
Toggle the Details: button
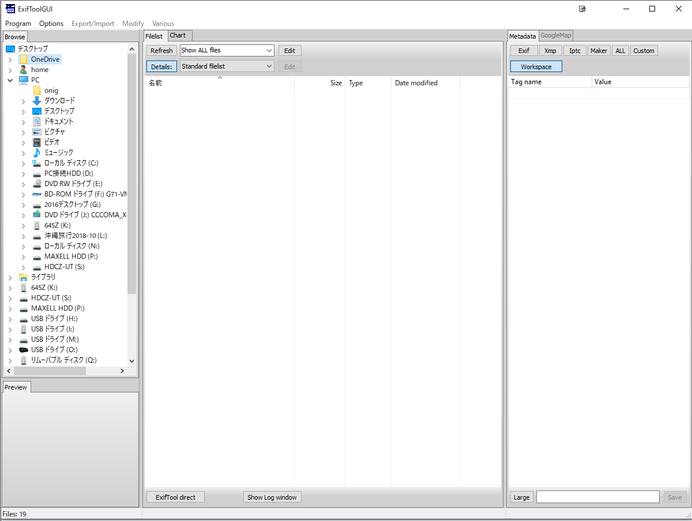click(x=161, y=66)
